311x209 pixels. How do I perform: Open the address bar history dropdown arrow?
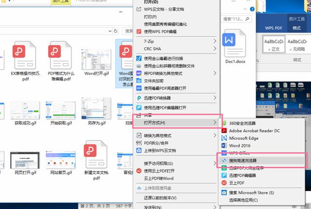coord(110,31)
